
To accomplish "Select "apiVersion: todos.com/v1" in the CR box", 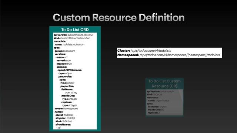I will [160, 91].
